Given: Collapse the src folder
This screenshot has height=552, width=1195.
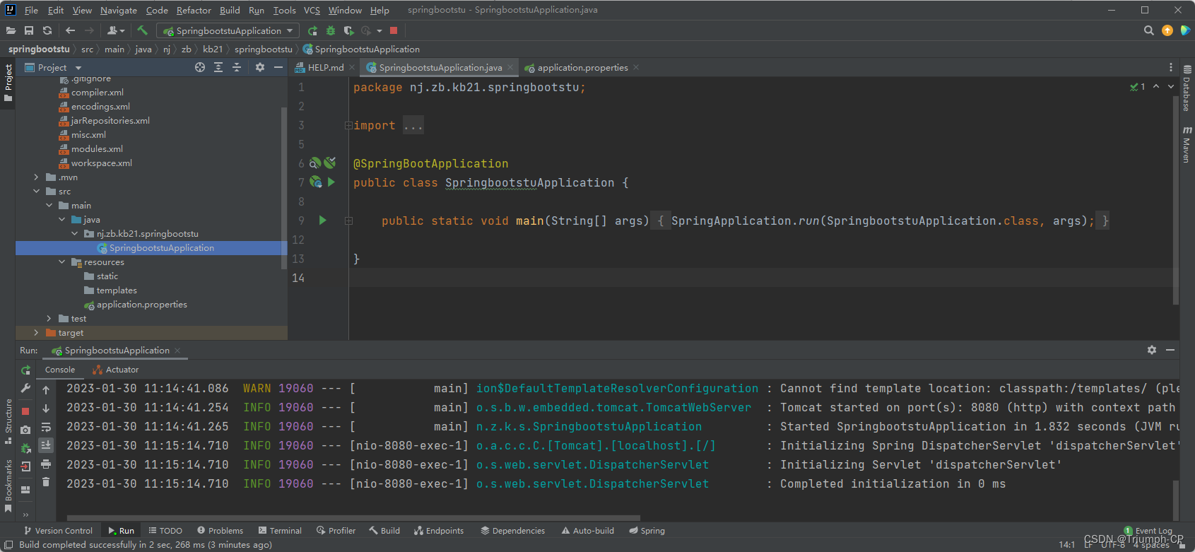Looking at the screenshot, I should 35,192.
